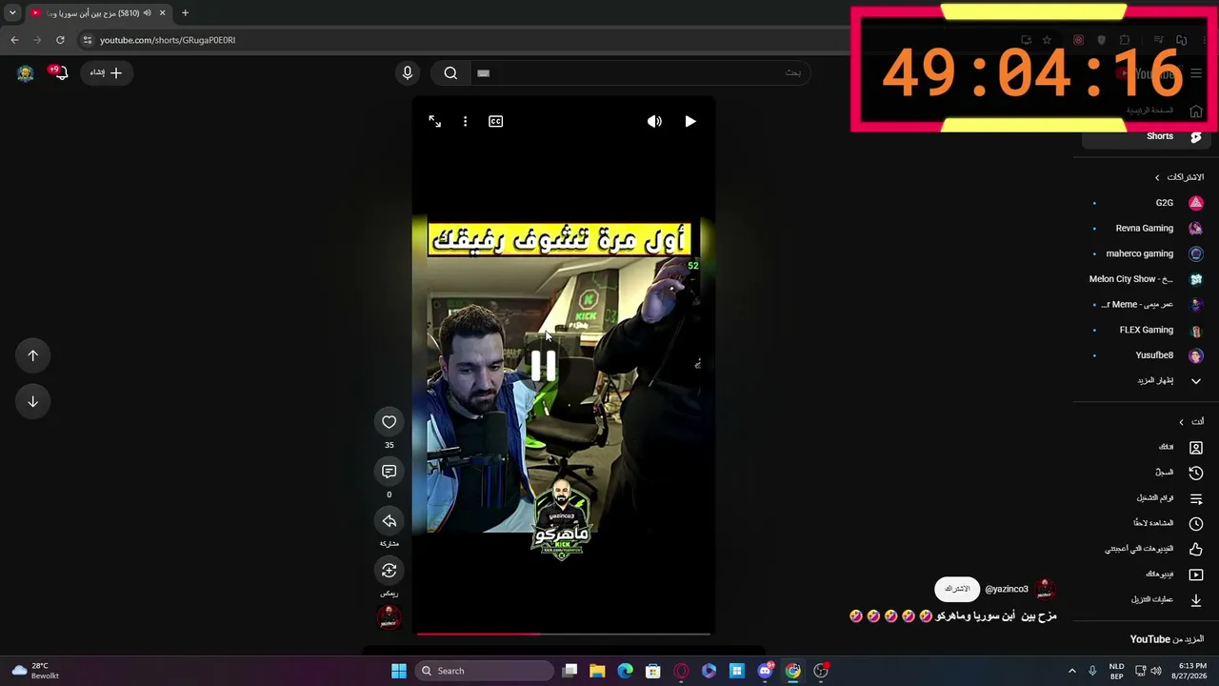The height and width of the screenshot is (686, 1219).
Task: Click the Windows taskbar Search box
Action: click(486, 671)
